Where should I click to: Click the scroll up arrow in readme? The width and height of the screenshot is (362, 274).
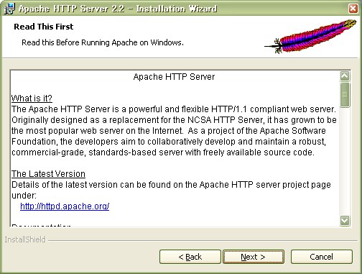click(345, 76)
